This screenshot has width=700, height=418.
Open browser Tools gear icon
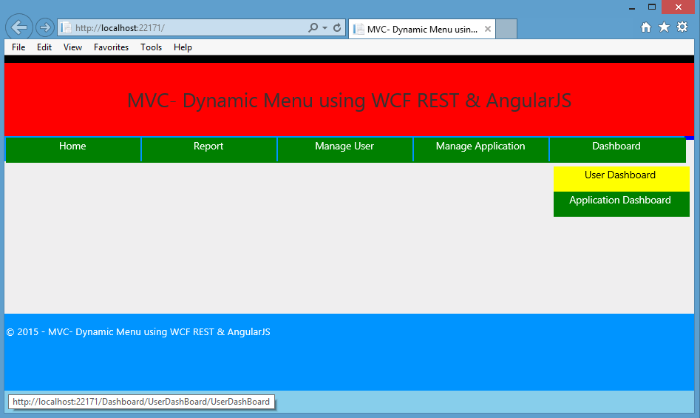[x=682, y=27]
